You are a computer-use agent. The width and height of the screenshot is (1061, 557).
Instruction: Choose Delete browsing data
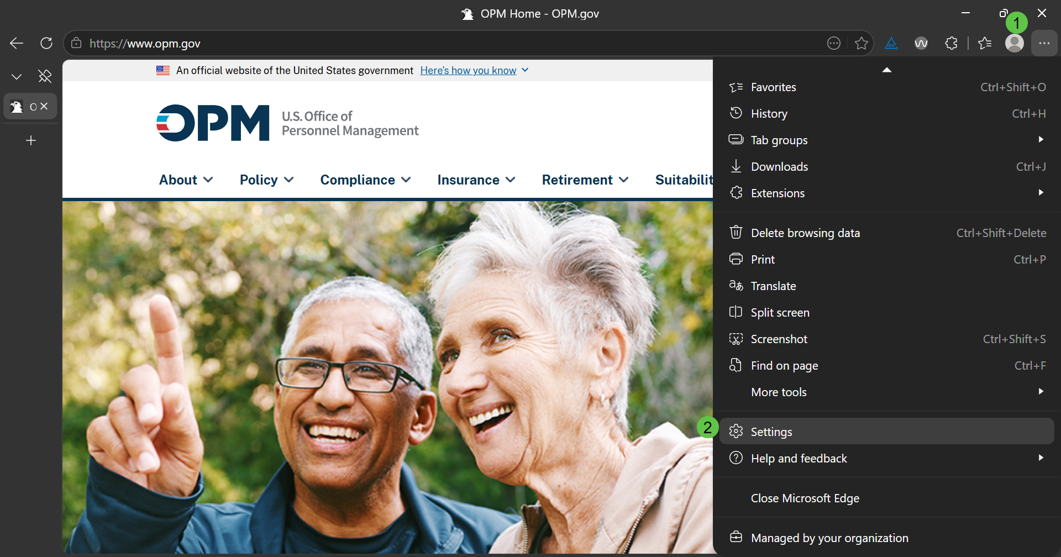point(887,233)
